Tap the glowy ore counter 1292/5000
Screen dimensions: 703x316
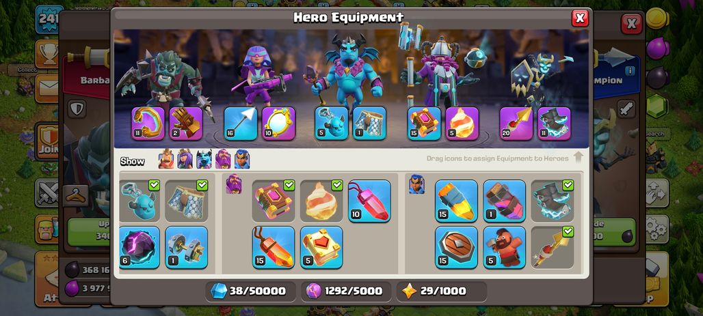[346, 291]
